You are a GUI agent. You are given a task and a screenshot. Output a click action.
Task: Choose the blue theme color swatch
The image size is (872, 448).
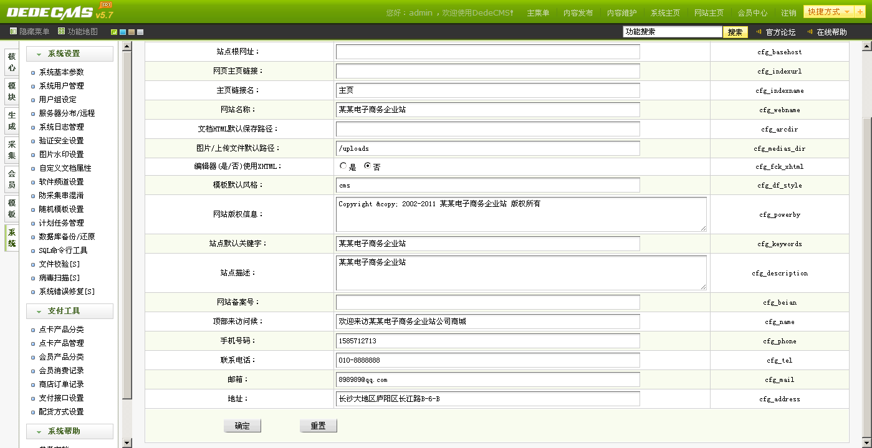coord(123,32)
